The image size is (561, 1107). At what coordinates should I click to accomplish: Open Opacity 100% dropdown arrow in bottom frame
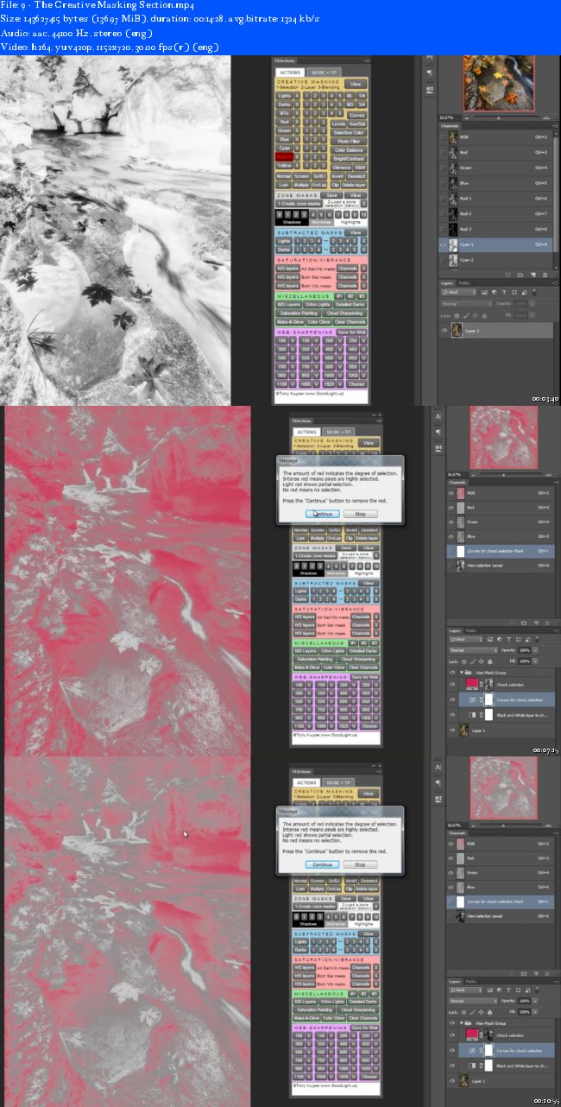(x=535, y=1001)
